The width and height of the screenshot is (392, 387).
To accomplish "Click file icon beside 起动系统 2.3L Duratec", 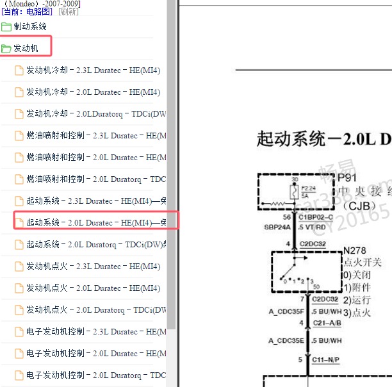I will [x=19, y=201].
